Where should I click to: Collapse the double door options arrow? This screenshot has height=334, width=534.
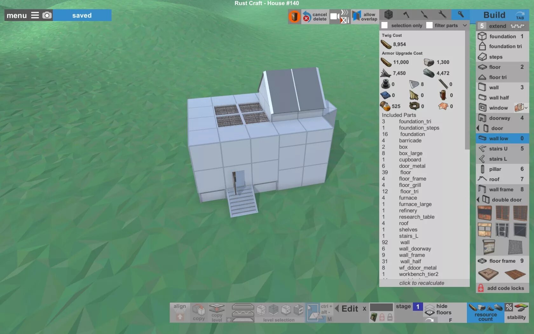pos(478,200)
